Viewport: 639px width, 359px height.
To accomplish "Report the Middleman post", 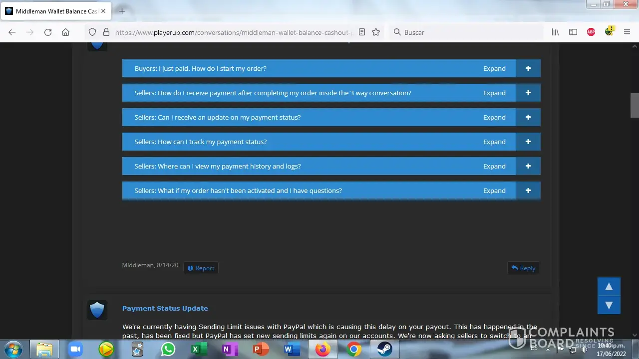I will [x=201, y=268].
